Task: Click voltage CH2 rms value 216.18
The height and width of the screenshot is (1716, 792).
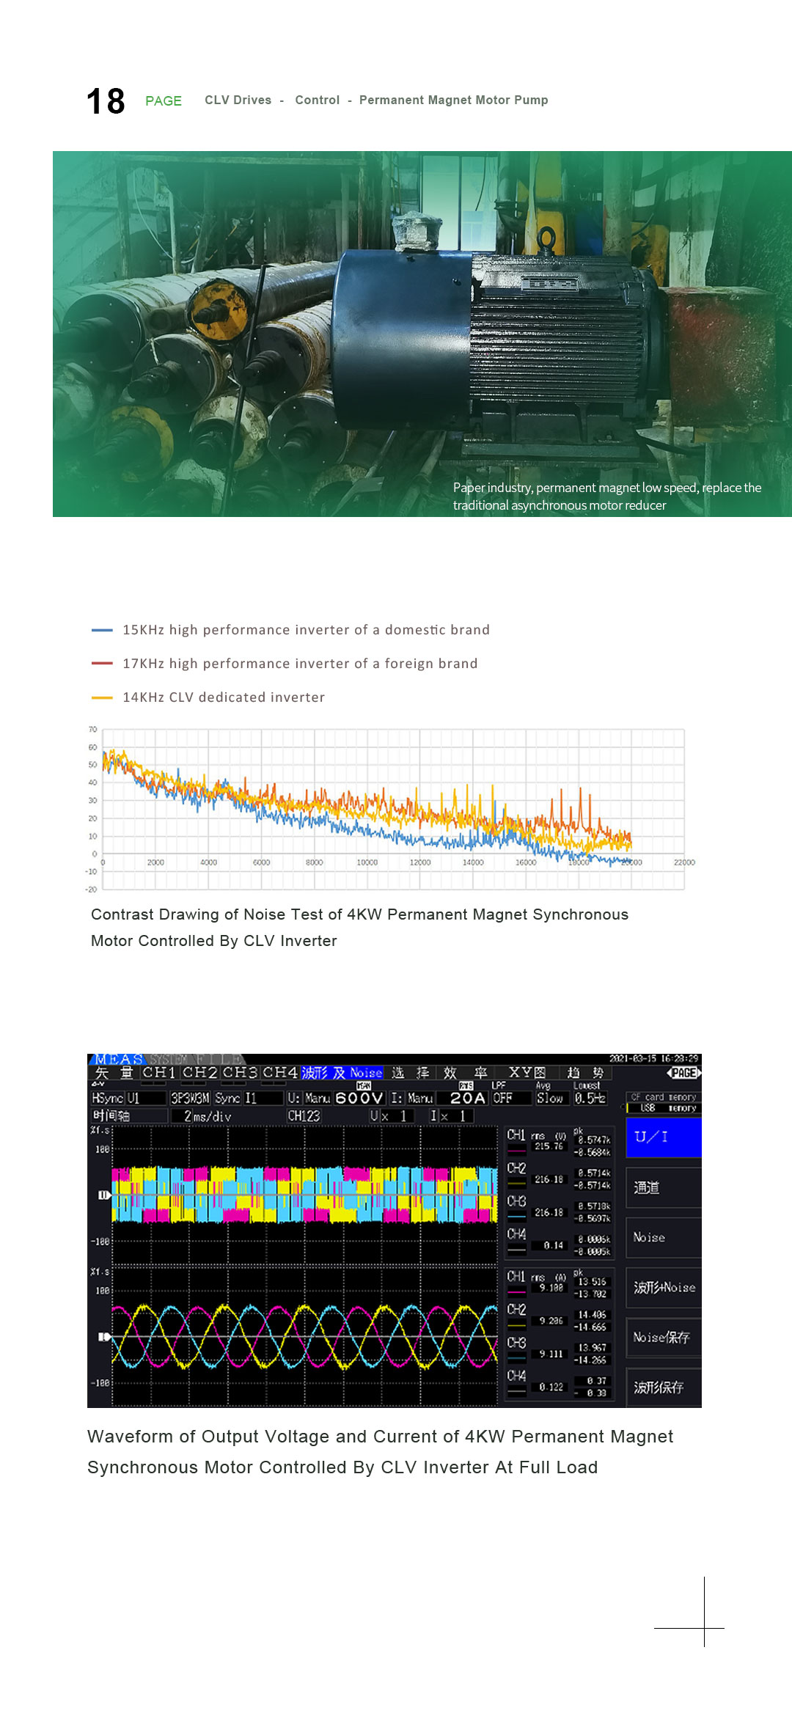Action: (x=549, y=1179)
